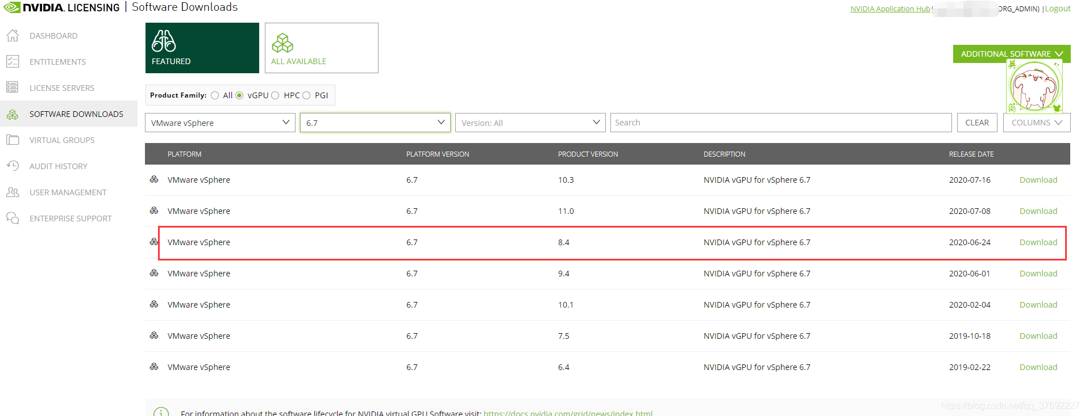Select the HPC product family radio
This screenshot has width=1085, height=416.
pos(275,95)
